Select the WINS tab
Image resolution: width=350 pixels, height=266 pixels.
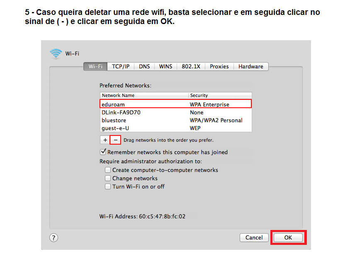165,66
